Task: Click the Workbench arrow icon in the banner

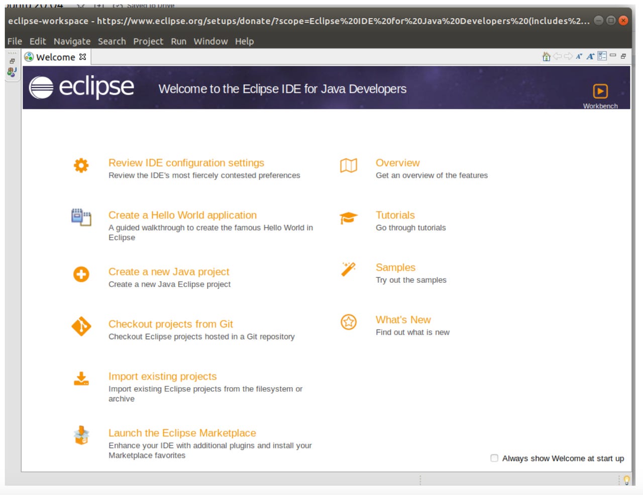Action: [x=600, y=91]
